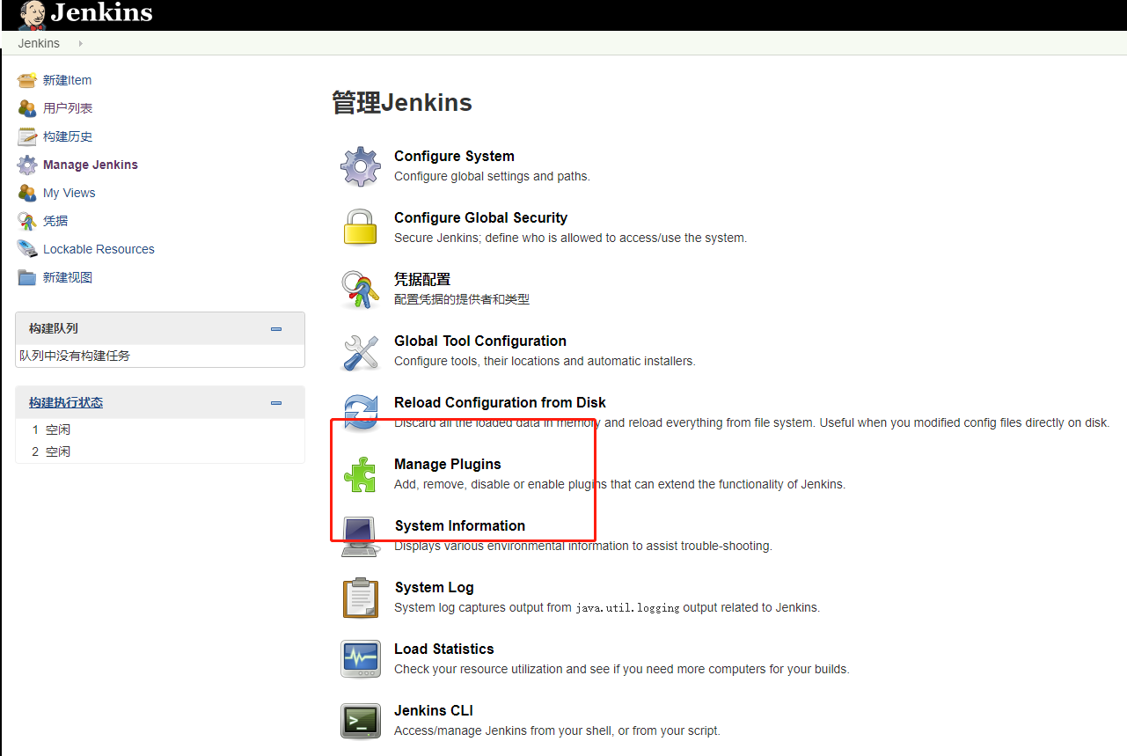1127x756 pixels.
Task: Click the Configure Global Security padlock icon
Action: pos(361,227)
